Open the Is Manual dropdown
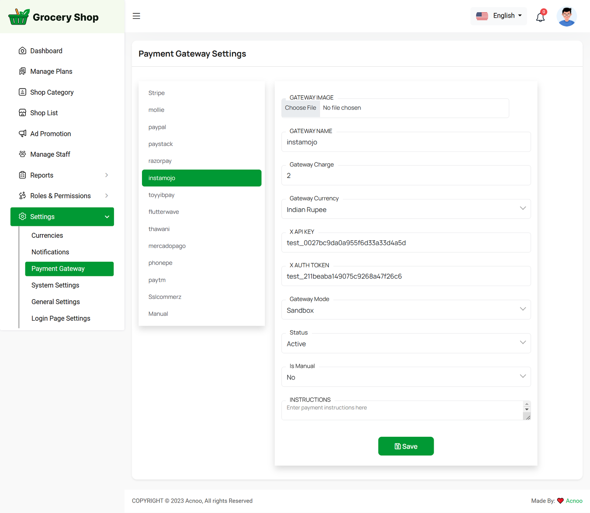This screenshot has height=513, width=590. (x=406, y=377)
